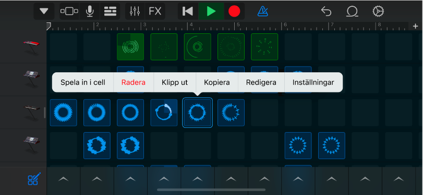Screen dimensions: 423x195
Task: Open Inställningar for the selected cell
Action: (x=313, y=82)
